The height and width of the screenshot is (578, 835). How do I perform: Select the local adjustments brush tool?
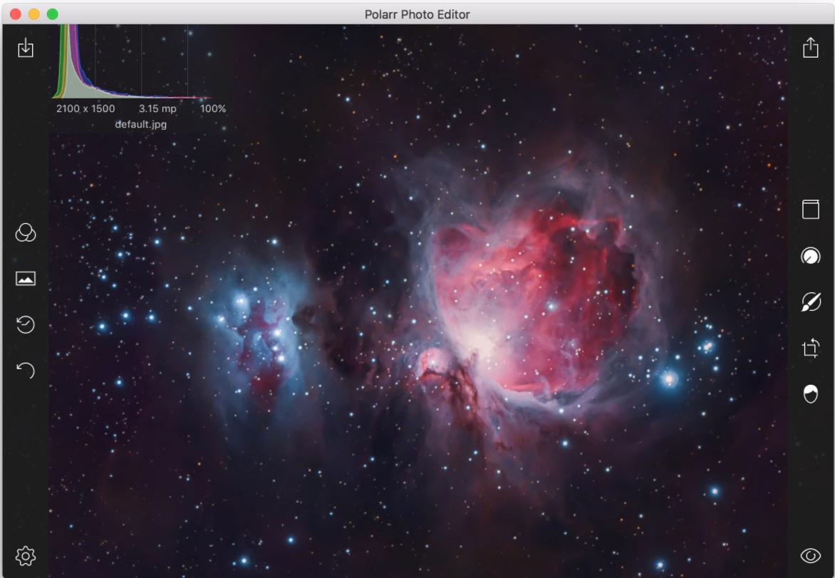pyautogui.click(x=811, y=302)
